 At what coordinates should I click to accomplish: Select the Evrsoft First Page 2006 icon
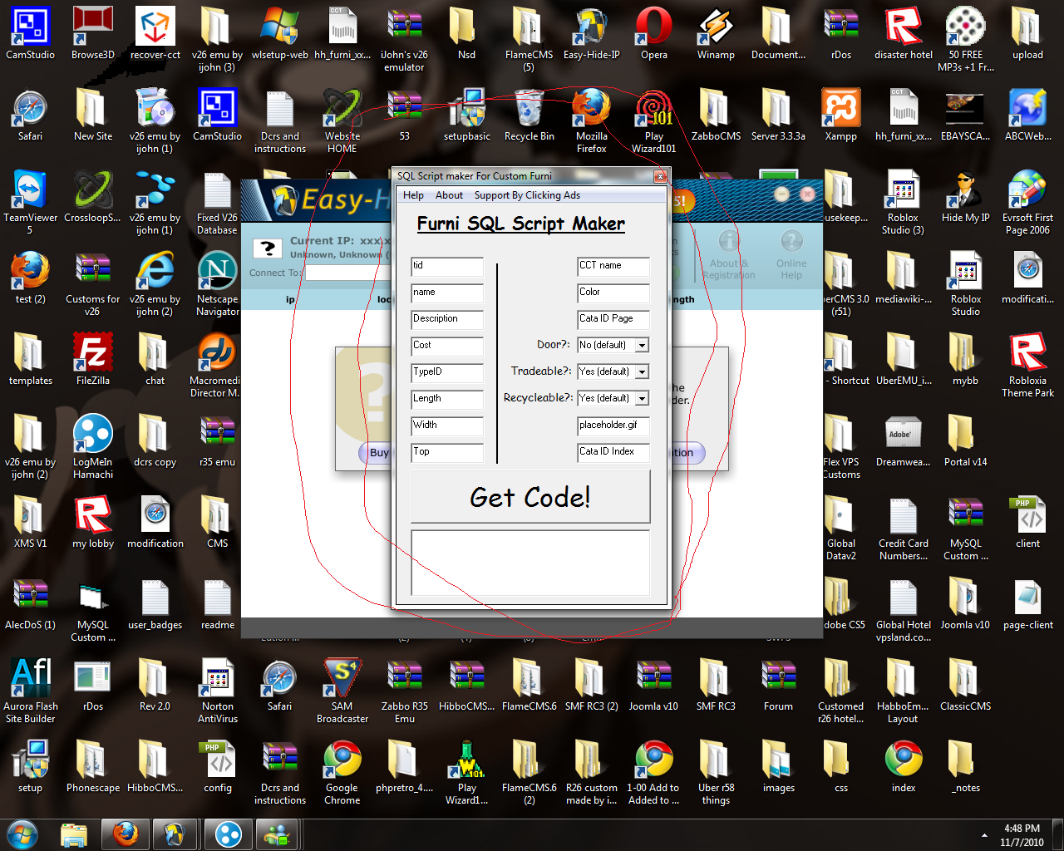(1027, 204)
